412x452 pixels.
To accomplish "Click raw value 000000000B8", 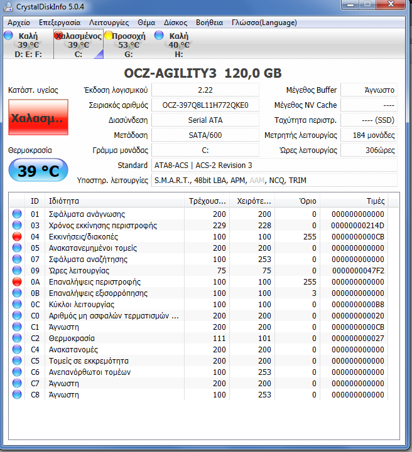I will coord(358,305).
